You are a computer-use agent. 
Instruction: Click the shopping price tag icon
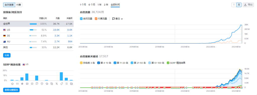coord(61,84)
